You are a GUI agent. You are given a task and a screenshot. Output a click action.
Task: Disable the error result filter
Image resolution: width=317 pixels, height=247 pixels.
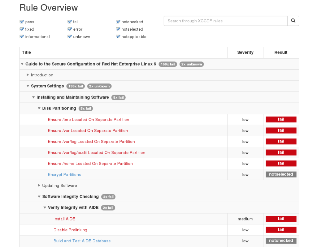[x=70, y=29]
